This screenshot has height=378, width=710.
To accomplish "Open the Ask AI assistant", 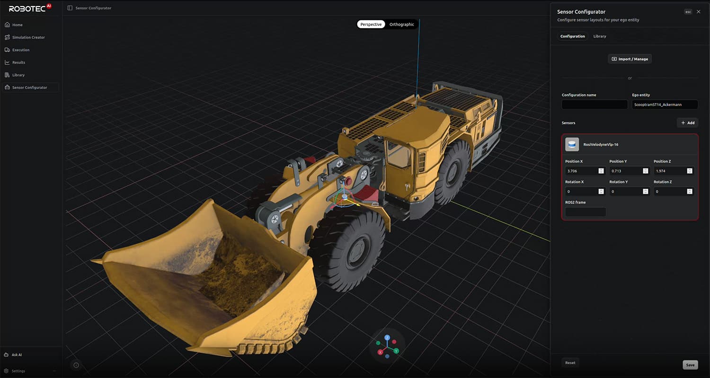I will (17, 354).
